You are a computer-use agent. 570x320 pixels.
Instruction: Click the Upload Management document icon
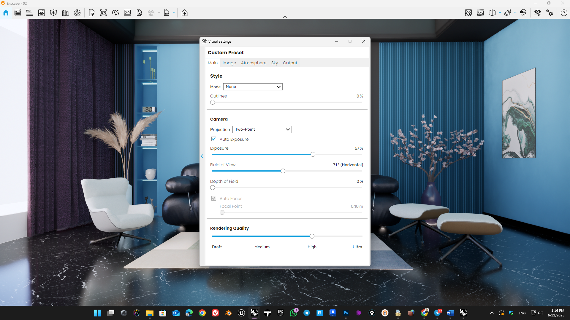pyautogui.click(x=92, y=13)
